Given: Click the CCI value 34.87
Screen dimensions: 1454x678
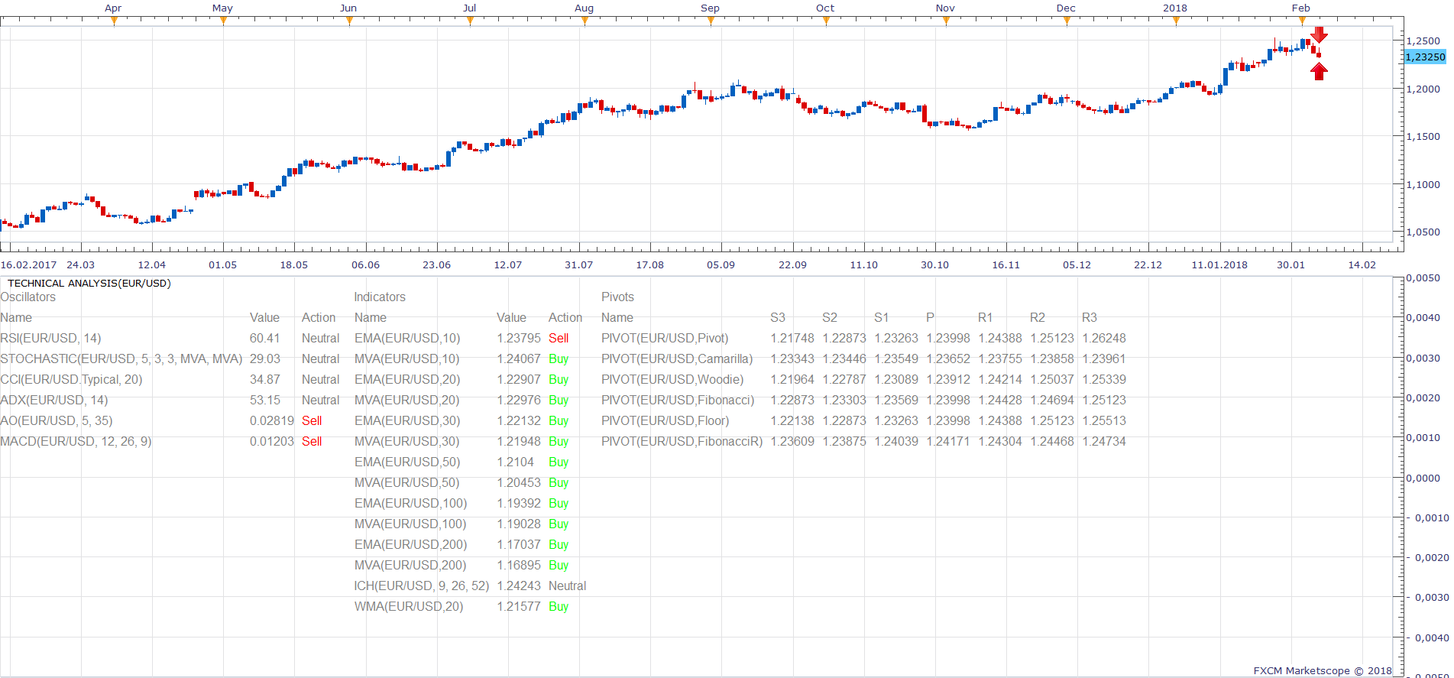Looking at the screenshot, I should pos(265,379).
